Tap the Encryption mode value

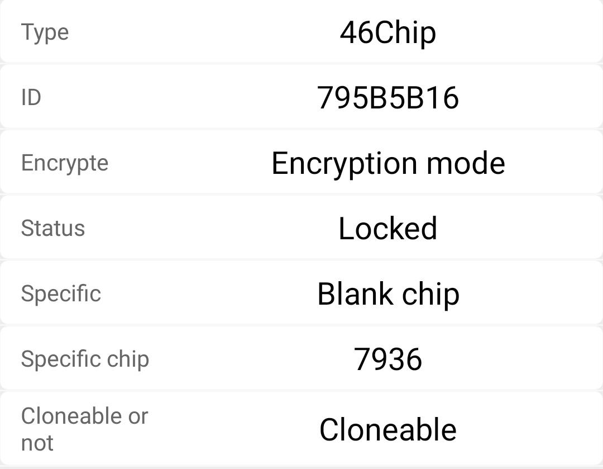388,164
